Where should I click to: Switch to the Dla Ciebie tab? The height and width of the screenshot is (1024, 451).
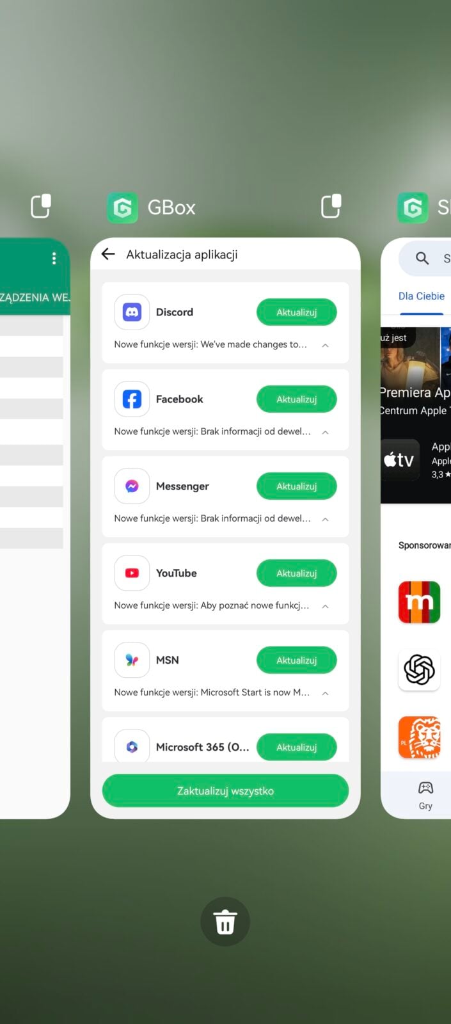[x=422, y=296]
